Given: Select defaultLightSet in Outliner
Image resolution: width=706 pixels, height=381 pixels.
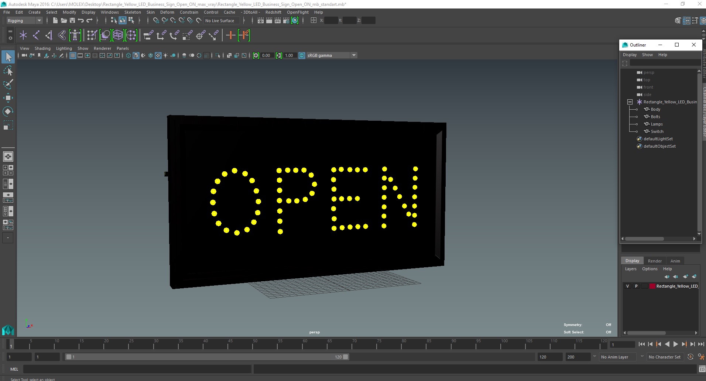Looking at the screenshot, I should point(658,139).
